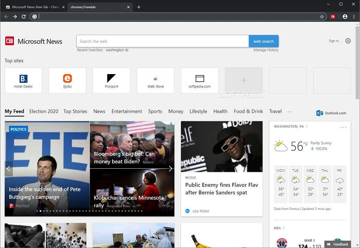Screen dimensions: 360x248
Task: Expand more feed categories ellipsis
Action: click(290, 112)
